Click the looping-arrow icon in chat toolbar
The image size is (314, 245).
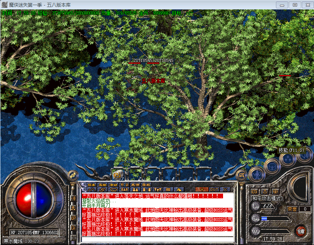pyautogui.click(x=102, y=189)
